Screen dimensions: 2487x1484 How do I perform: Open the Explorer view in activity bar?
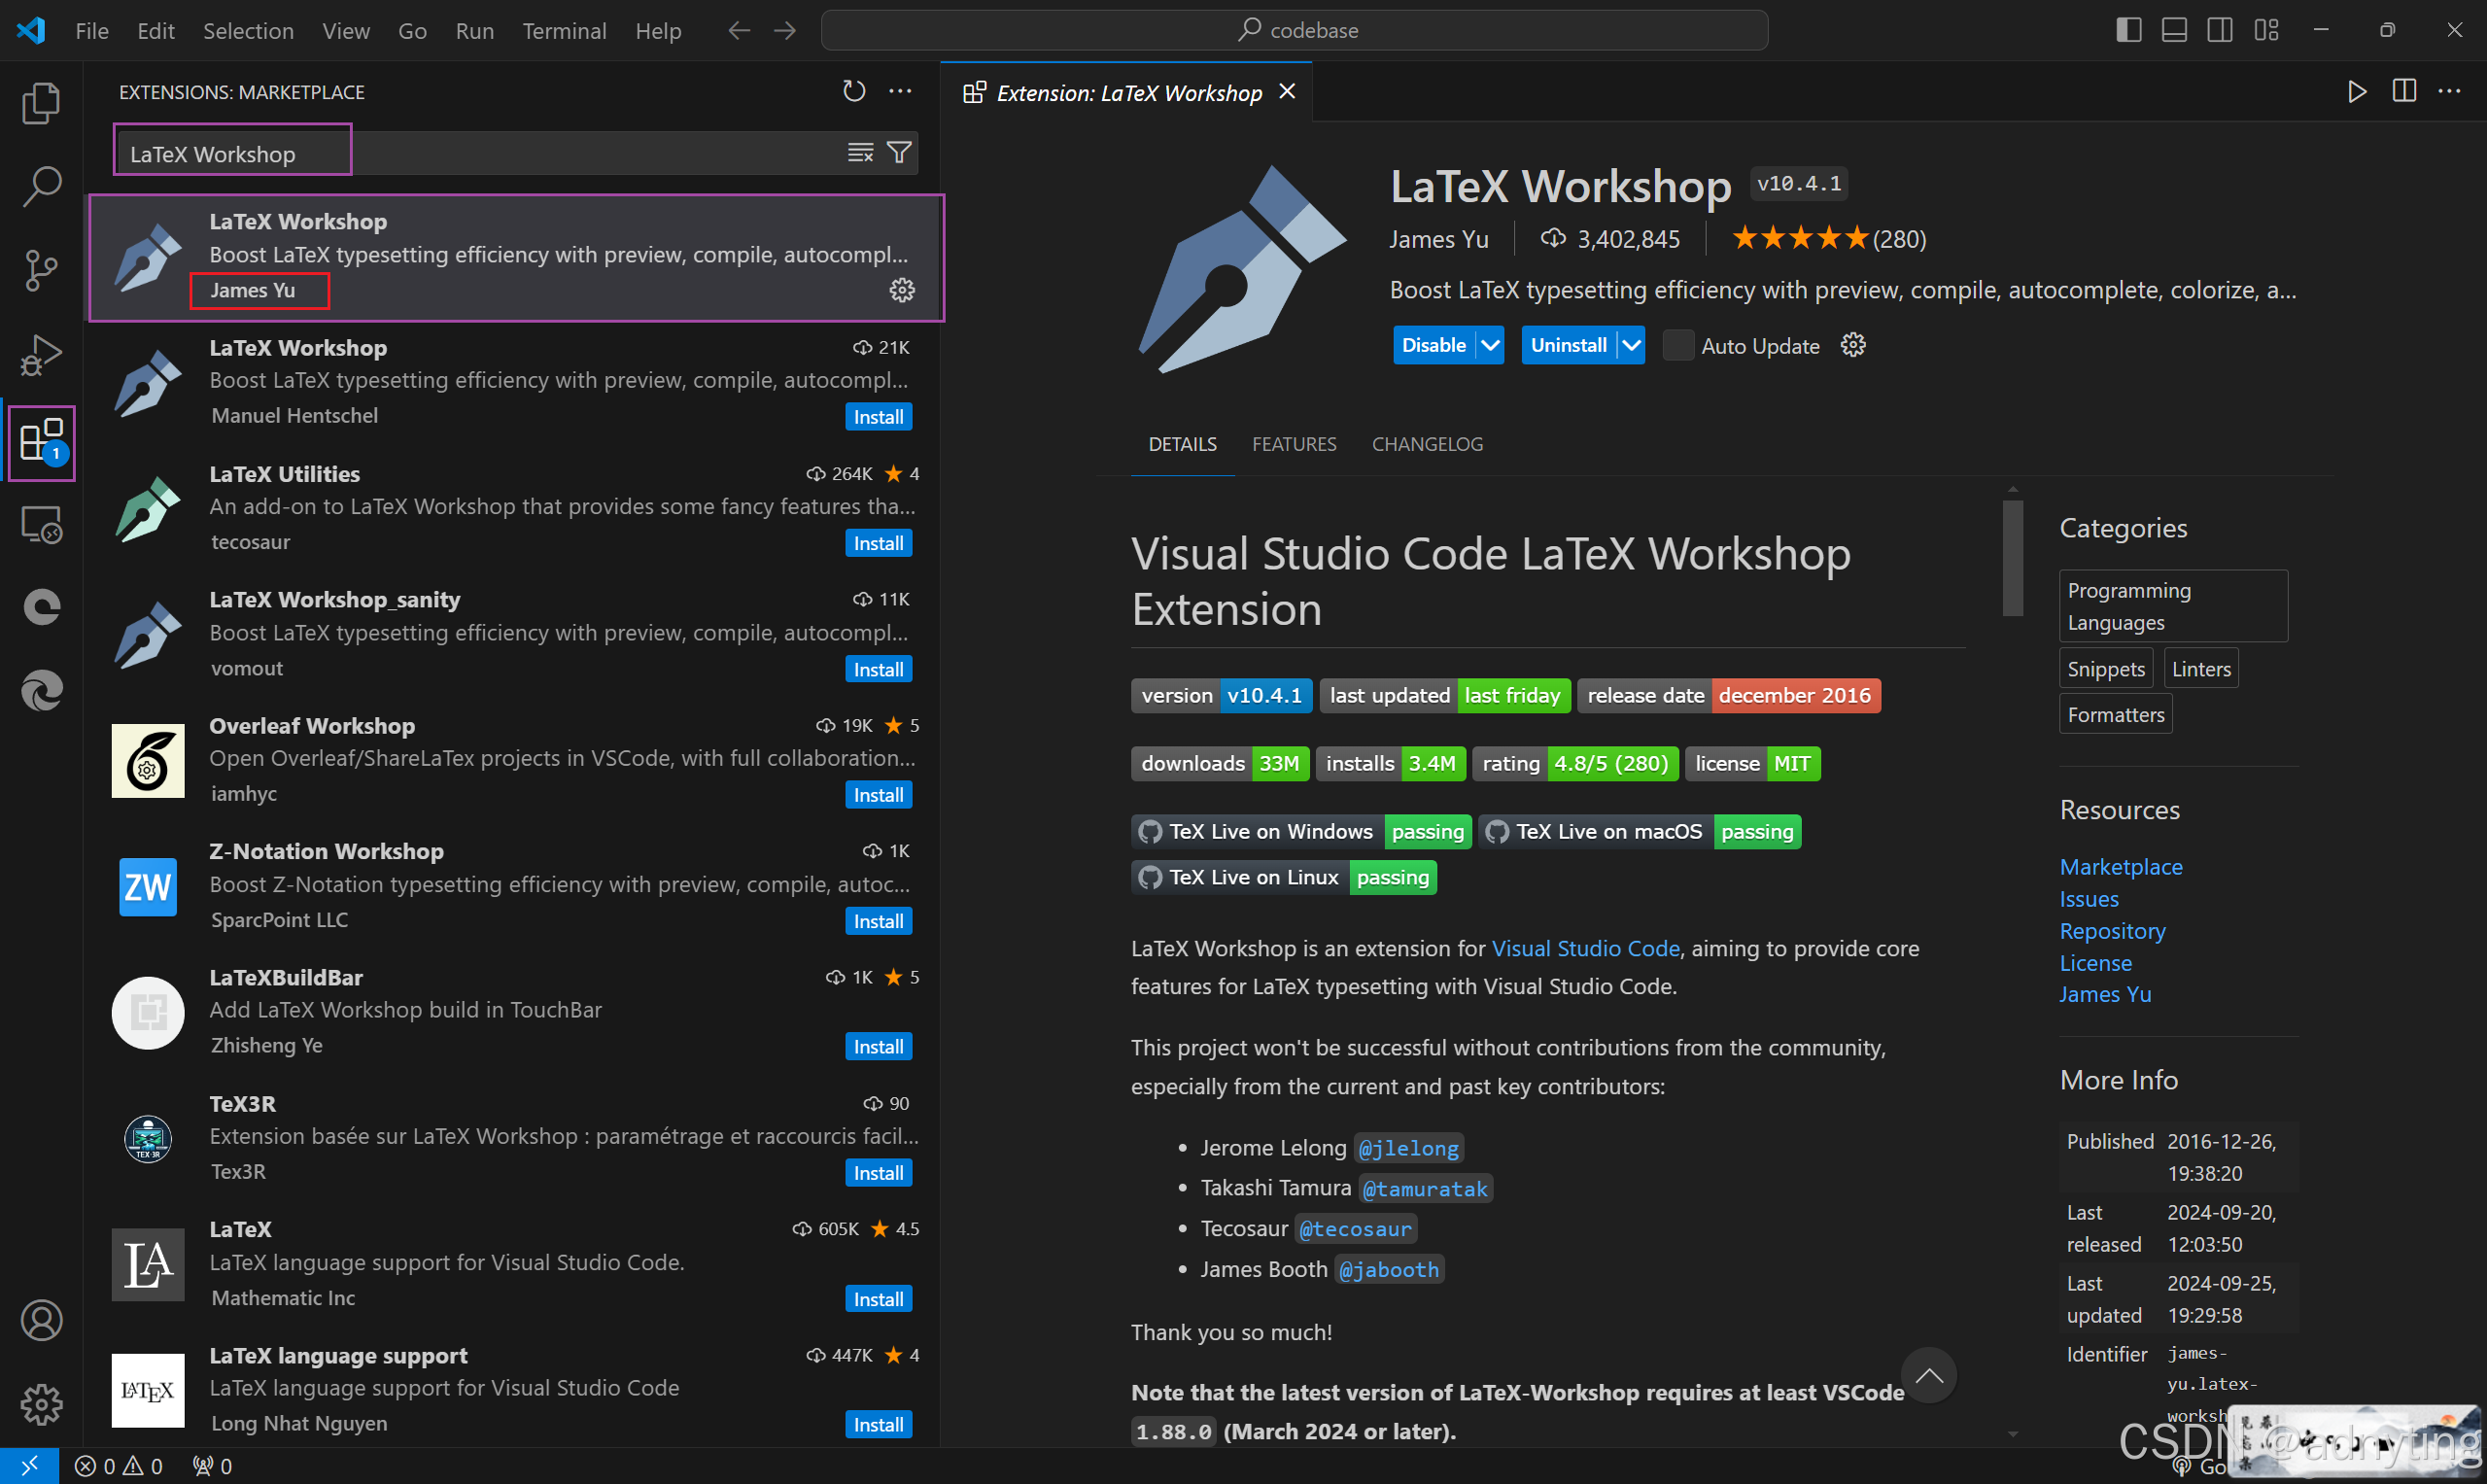pyautogui.click(x=41, y=103)
